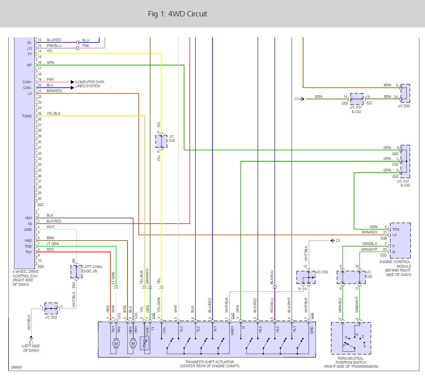The height and width of the screenshot is (377, 425).
Task: Click the black arrowhead on the PNK CAN+ line
Action: click(x=72, y=82)
